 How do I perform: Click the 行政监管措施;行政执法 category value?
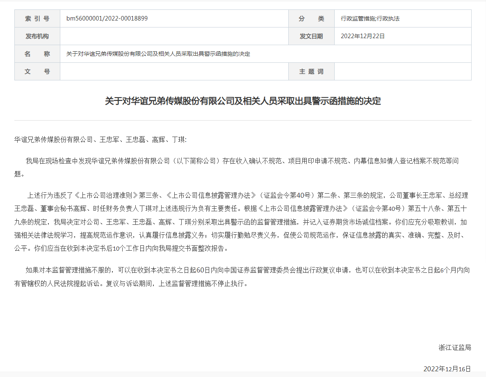coord(370,18)
